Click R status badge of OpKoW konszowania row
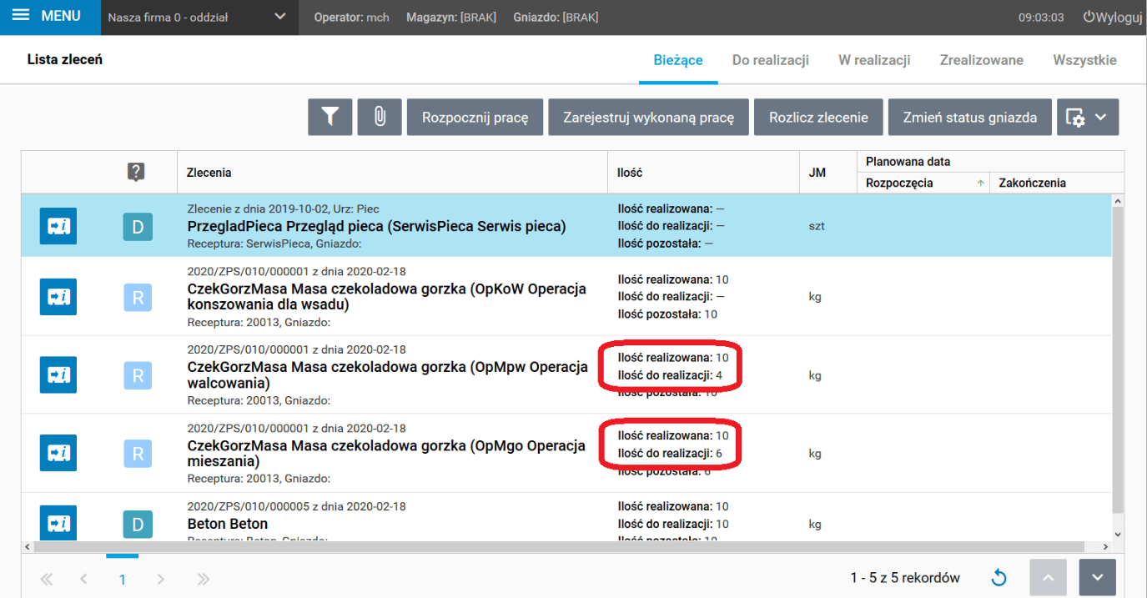The image size is (1147, 598). click(x=138, y=298)
